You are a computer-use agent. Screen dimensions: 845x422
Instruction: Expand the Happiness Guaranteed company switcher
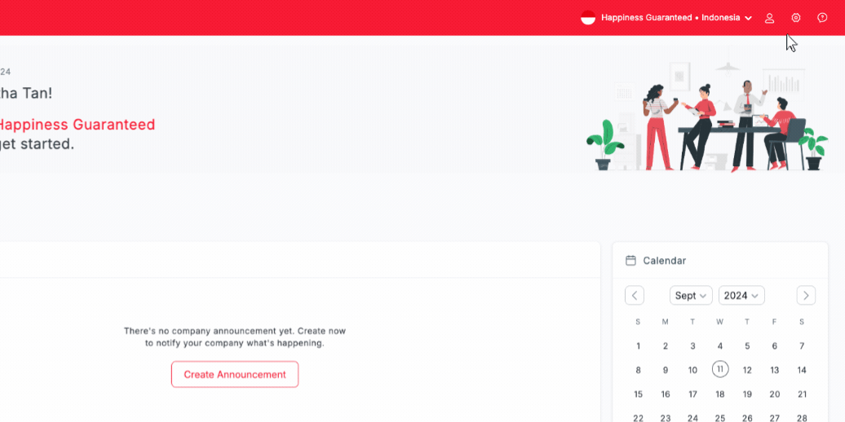(x=677, y=18)
